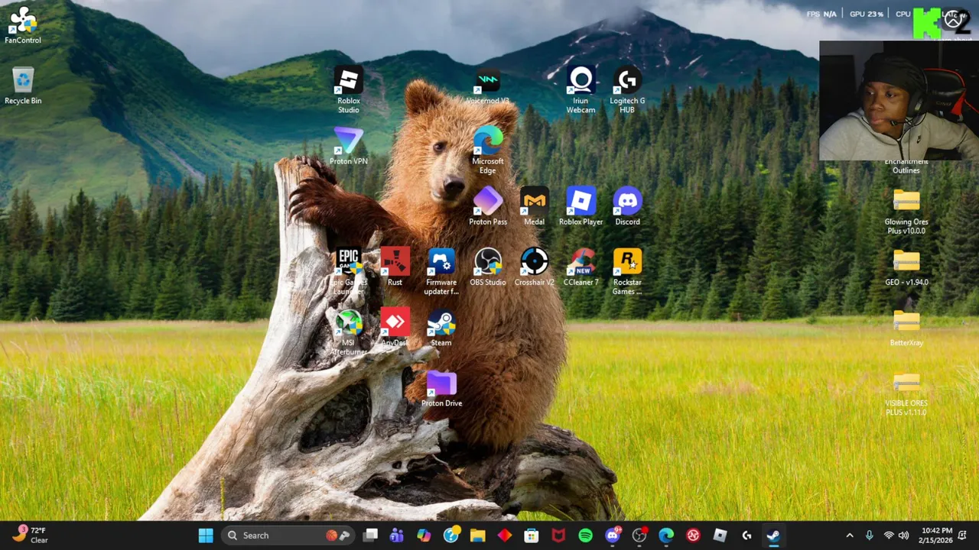Switch to Discord in the taskbar
The image size is (979, 550).
(613, 535)
